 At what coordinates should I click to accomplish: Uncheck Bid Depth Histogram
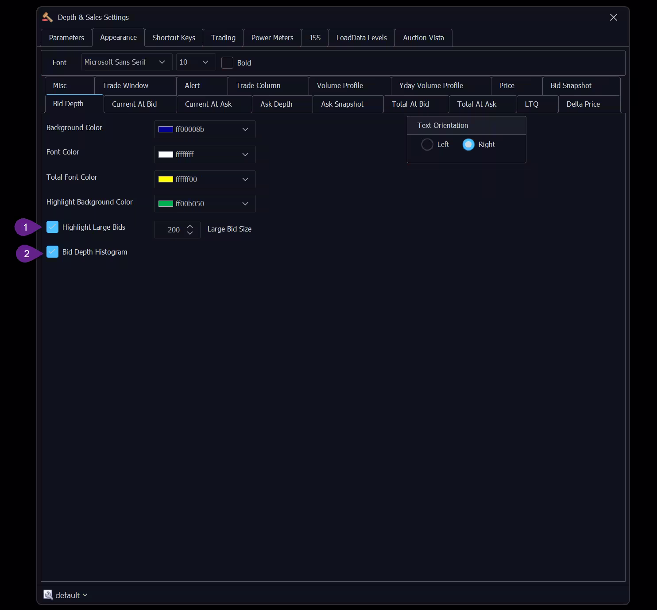pos(53,251)
